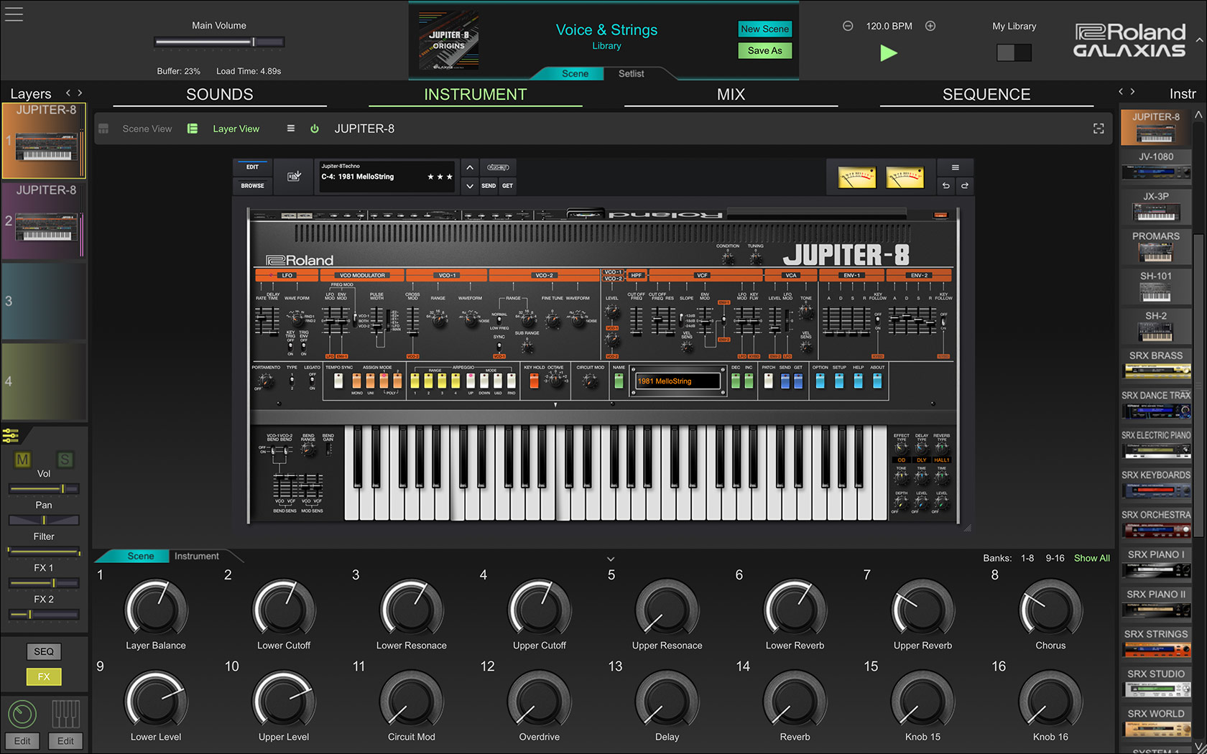Select the next patch with down chevron

pos(469,186)
